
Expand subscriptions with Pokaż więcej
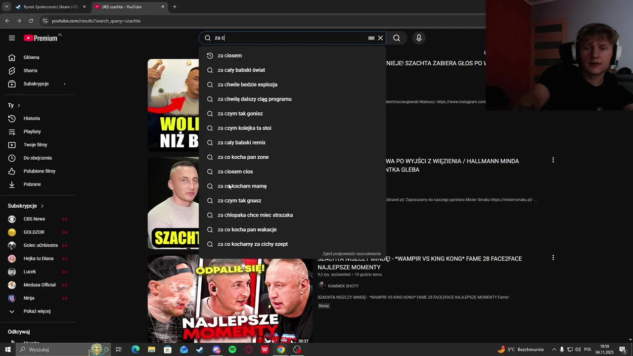coord(38,311)
